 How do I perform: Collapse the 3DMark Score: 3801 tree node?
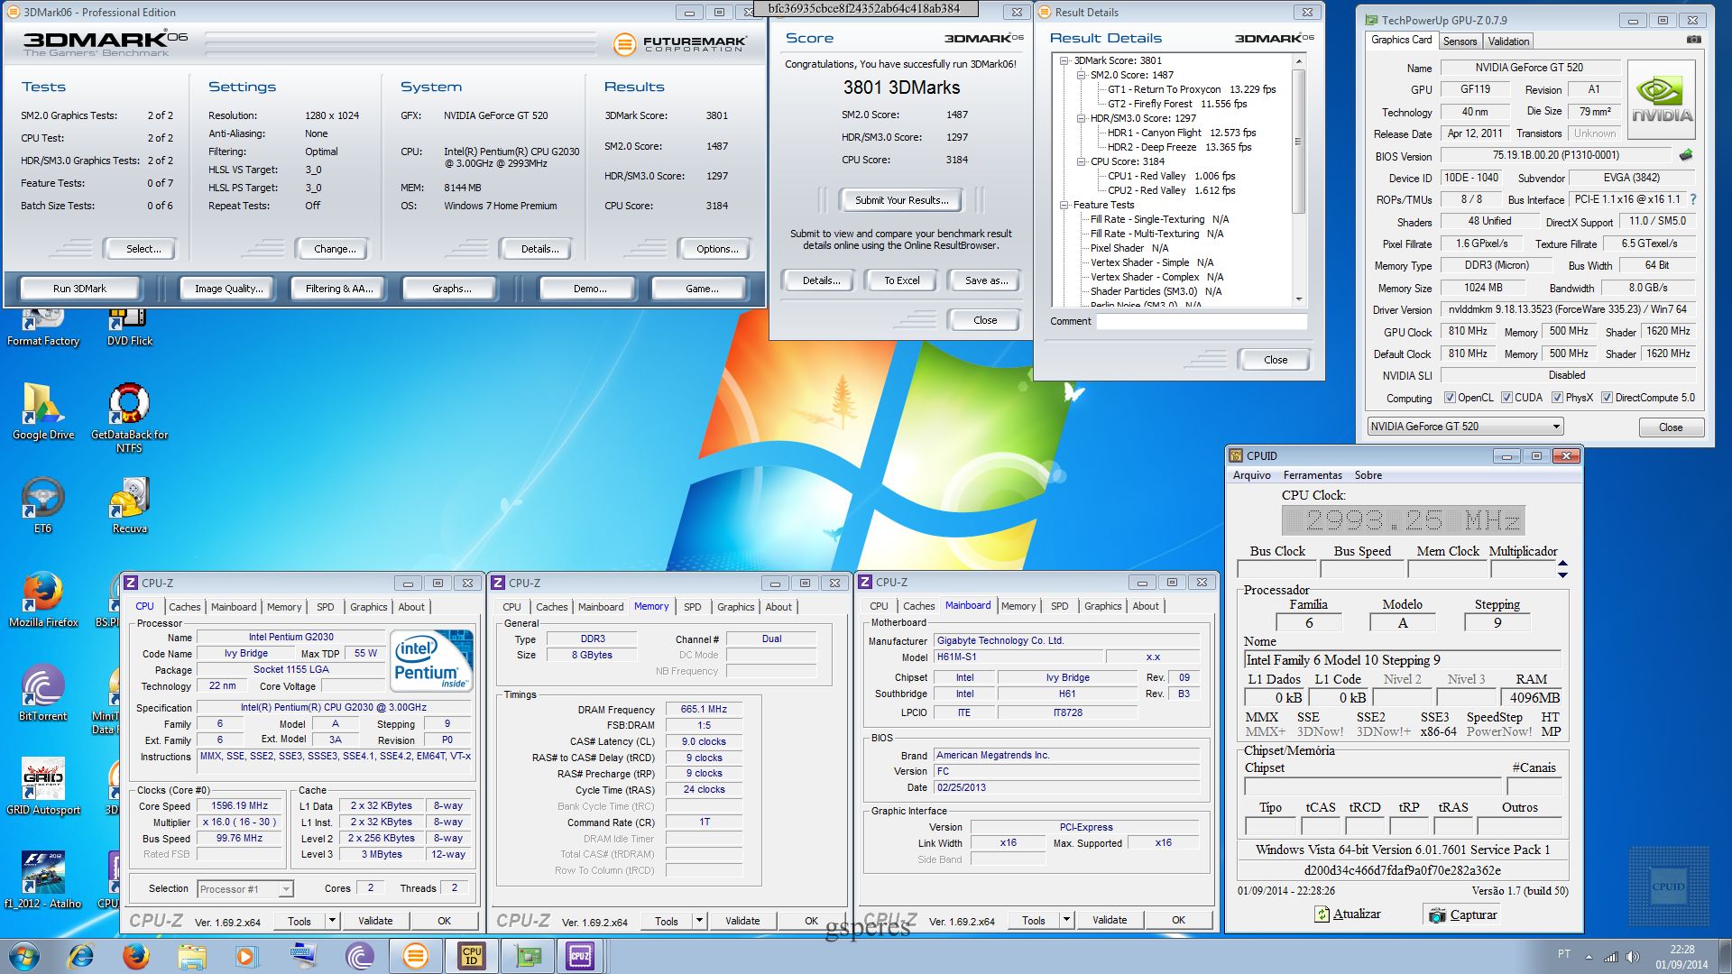click(x=1064, y=60)
